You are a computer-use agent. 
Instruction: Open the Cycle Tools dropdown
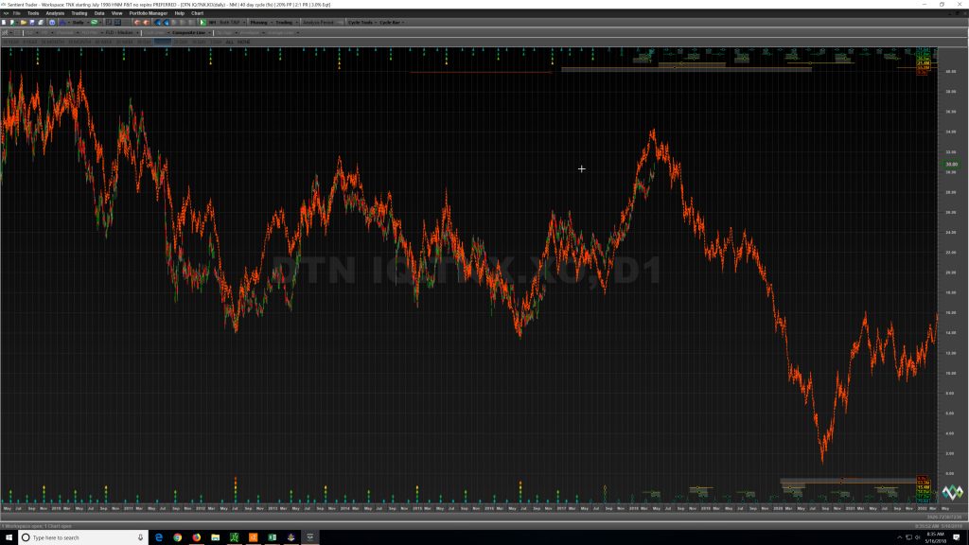click(x=361, y=23)
